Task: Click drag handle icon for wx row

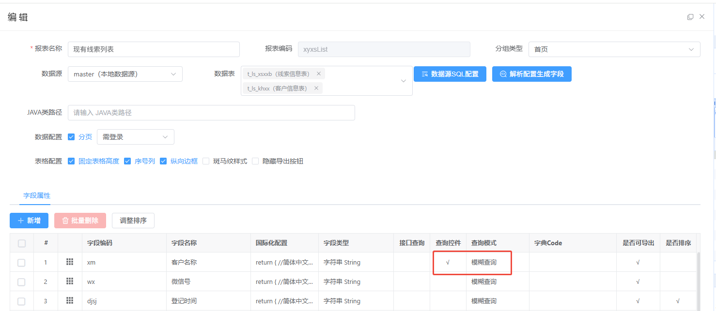Action: click(x=70, y=281)
